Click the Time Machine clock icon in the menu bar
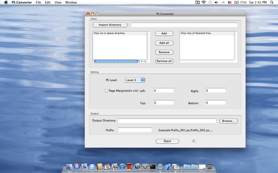This screenshot has height=173, width=278. [x=210, y=2]
